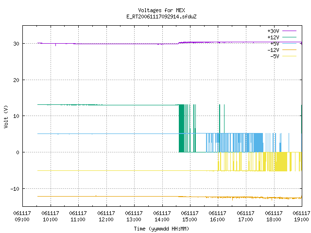This screenshot has width=311, height=233.
Task: Click the x-axis label 061117 15:00
Action: point(190,216)
